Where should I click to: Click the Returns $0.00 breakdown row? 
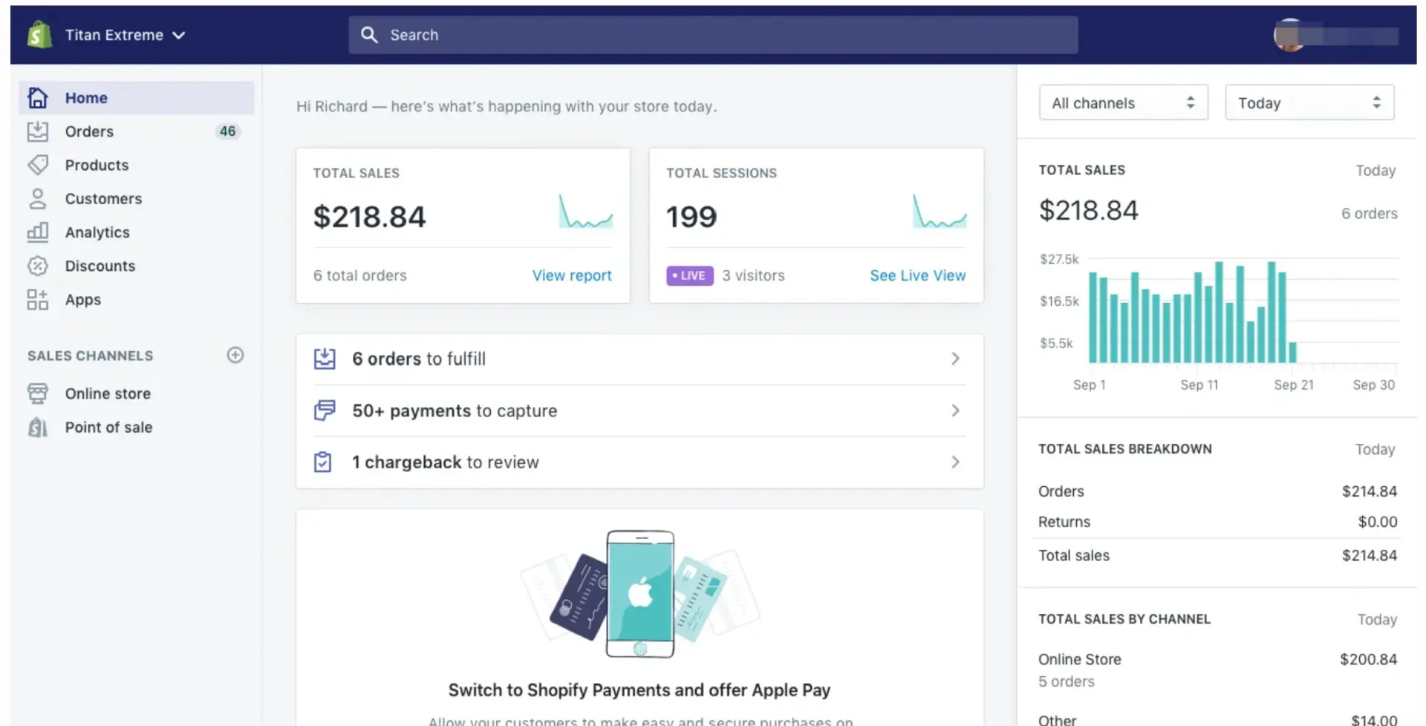tap(1217, 522)
